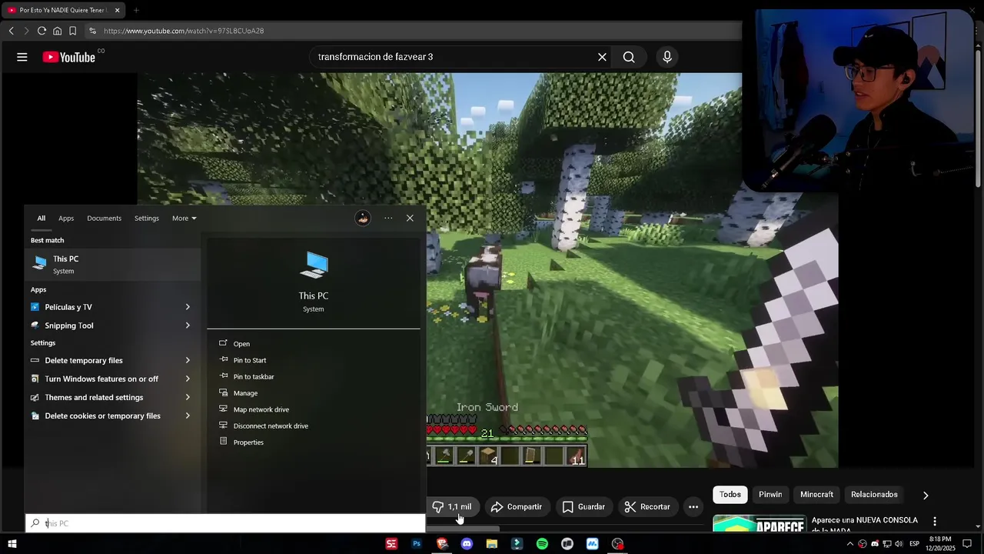
Task: Close the Windows search panel
Action: click(410, 219)
